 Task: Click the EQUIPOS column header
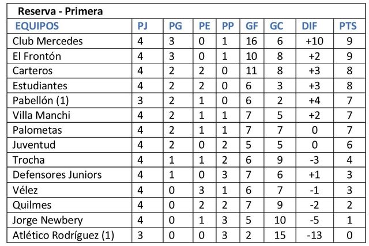(x=37, y=27)
